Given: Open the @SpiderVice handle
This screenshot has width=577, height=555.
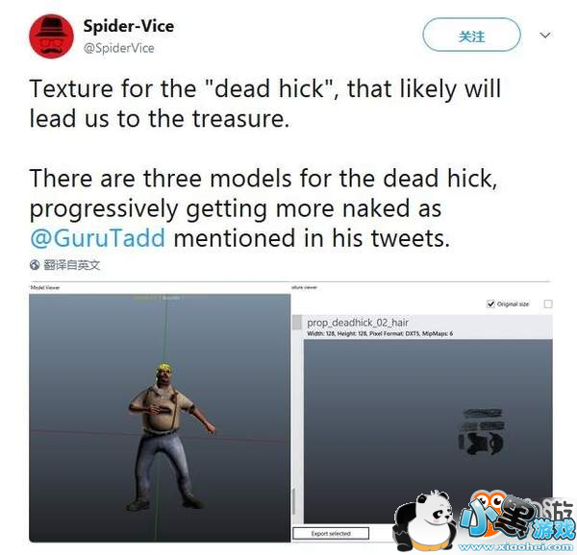Looking at the screenshot, I should tap(119, 48).
